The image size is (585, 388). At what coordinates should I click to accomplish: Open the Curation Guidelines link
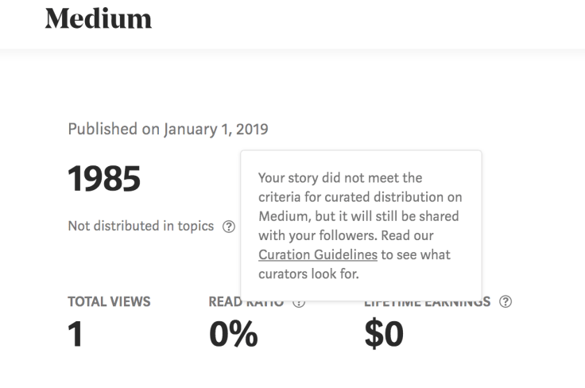318,255
